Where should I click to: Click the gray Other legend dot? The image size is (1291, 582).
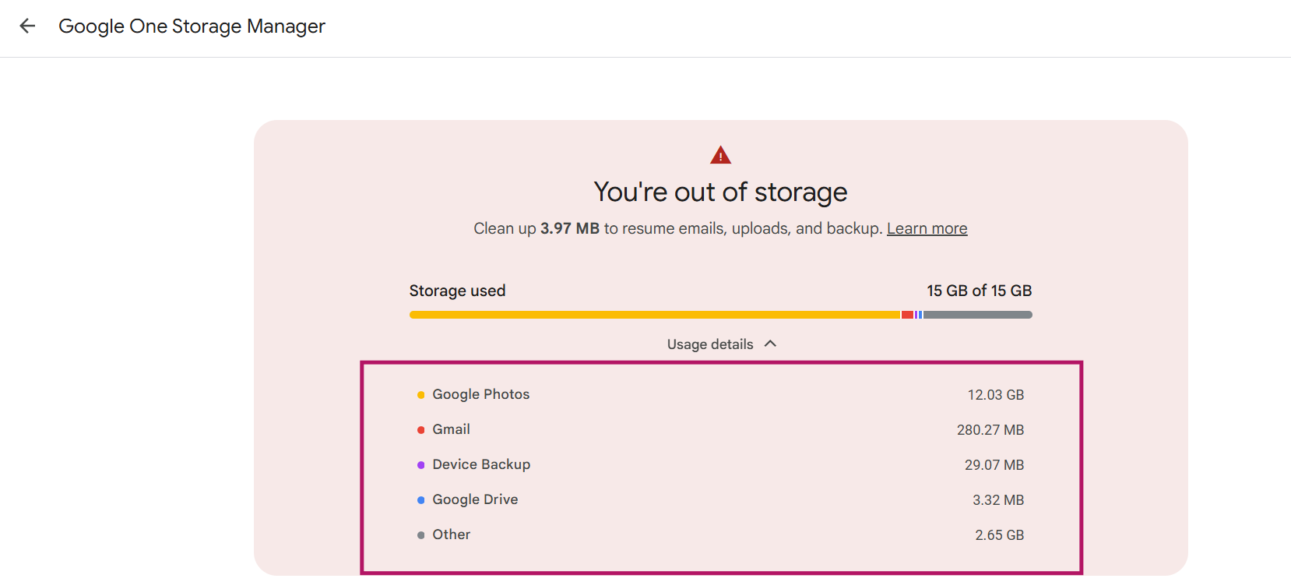tap(420, 534)
